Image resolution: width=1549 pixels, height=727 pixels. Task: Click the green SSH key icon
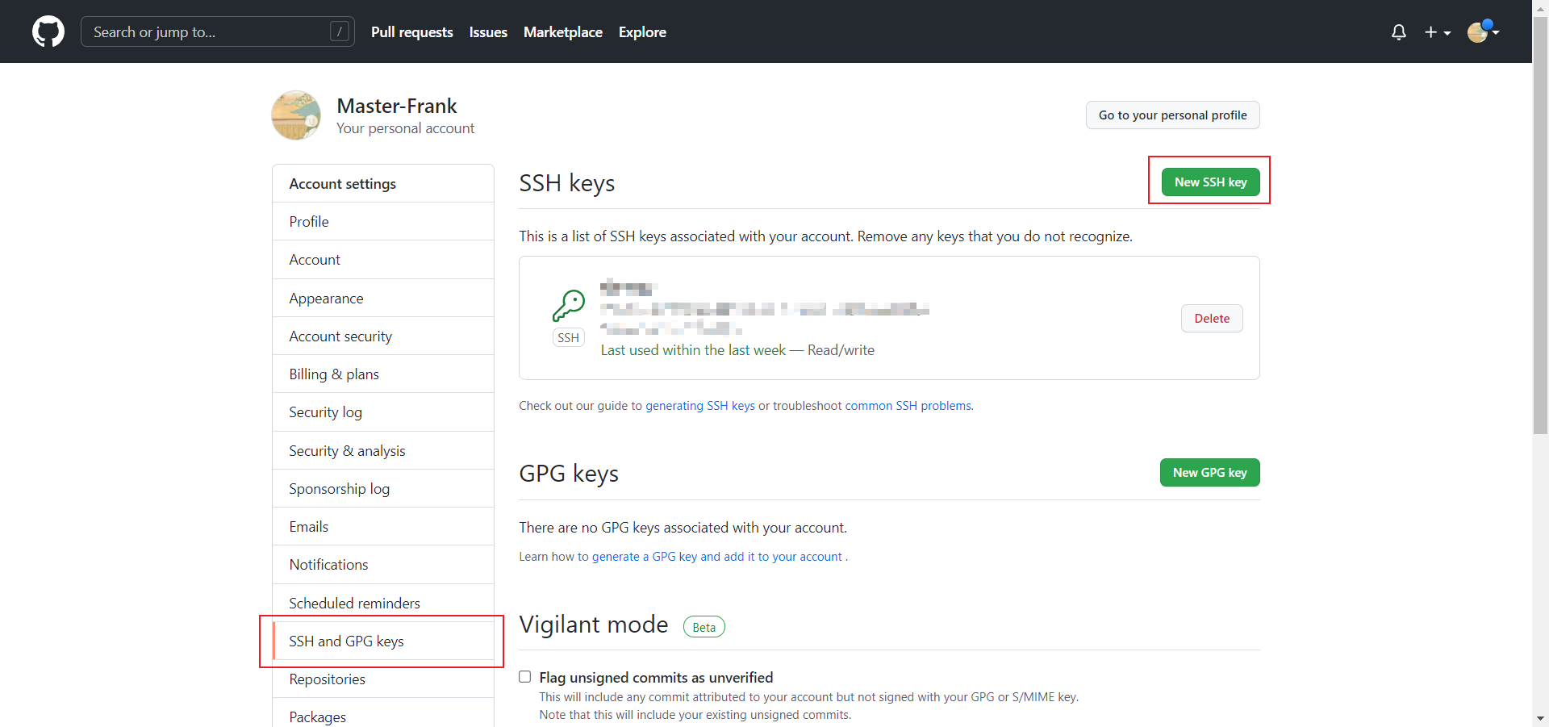pyautogui.click(x=569, y=306)
